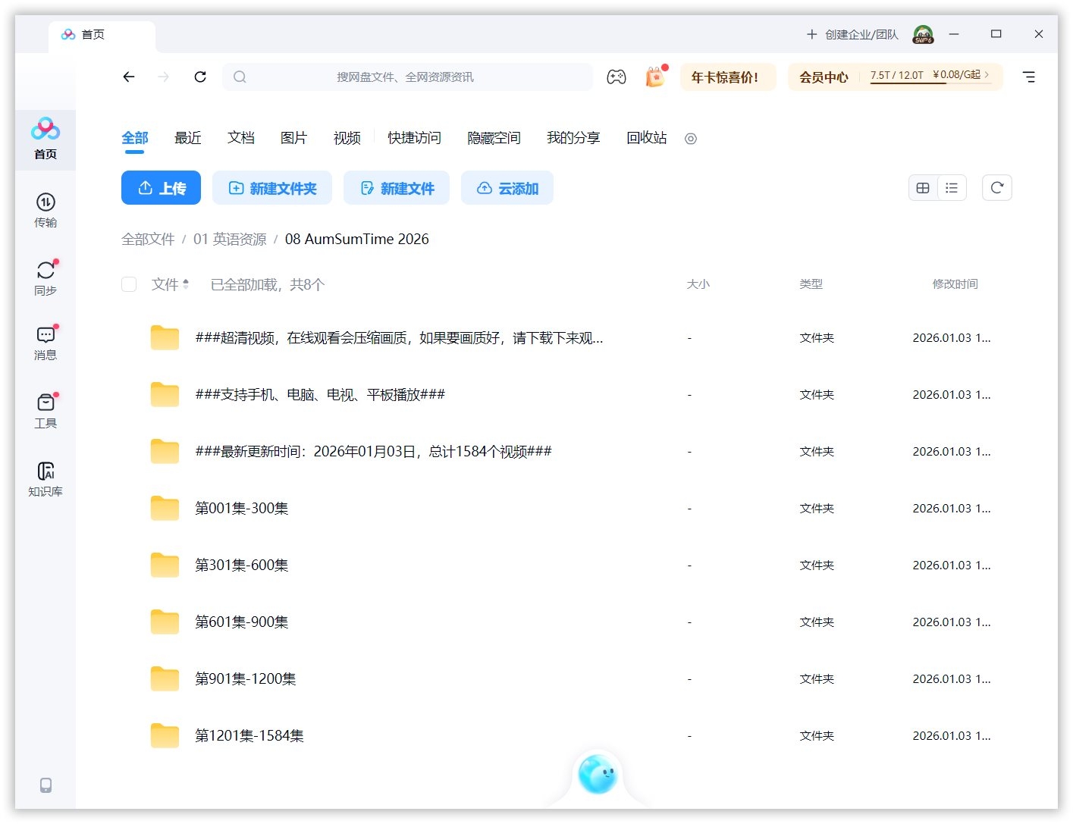1073x824 pixels.
Task: Create a folder with 新建文件夹 button
Action: tap(271, 187)
